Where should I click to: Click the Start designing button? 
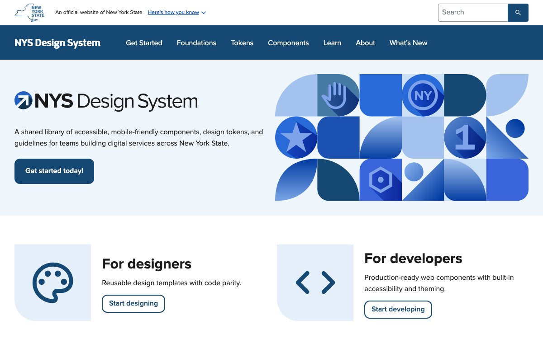[x=133, y=304]
